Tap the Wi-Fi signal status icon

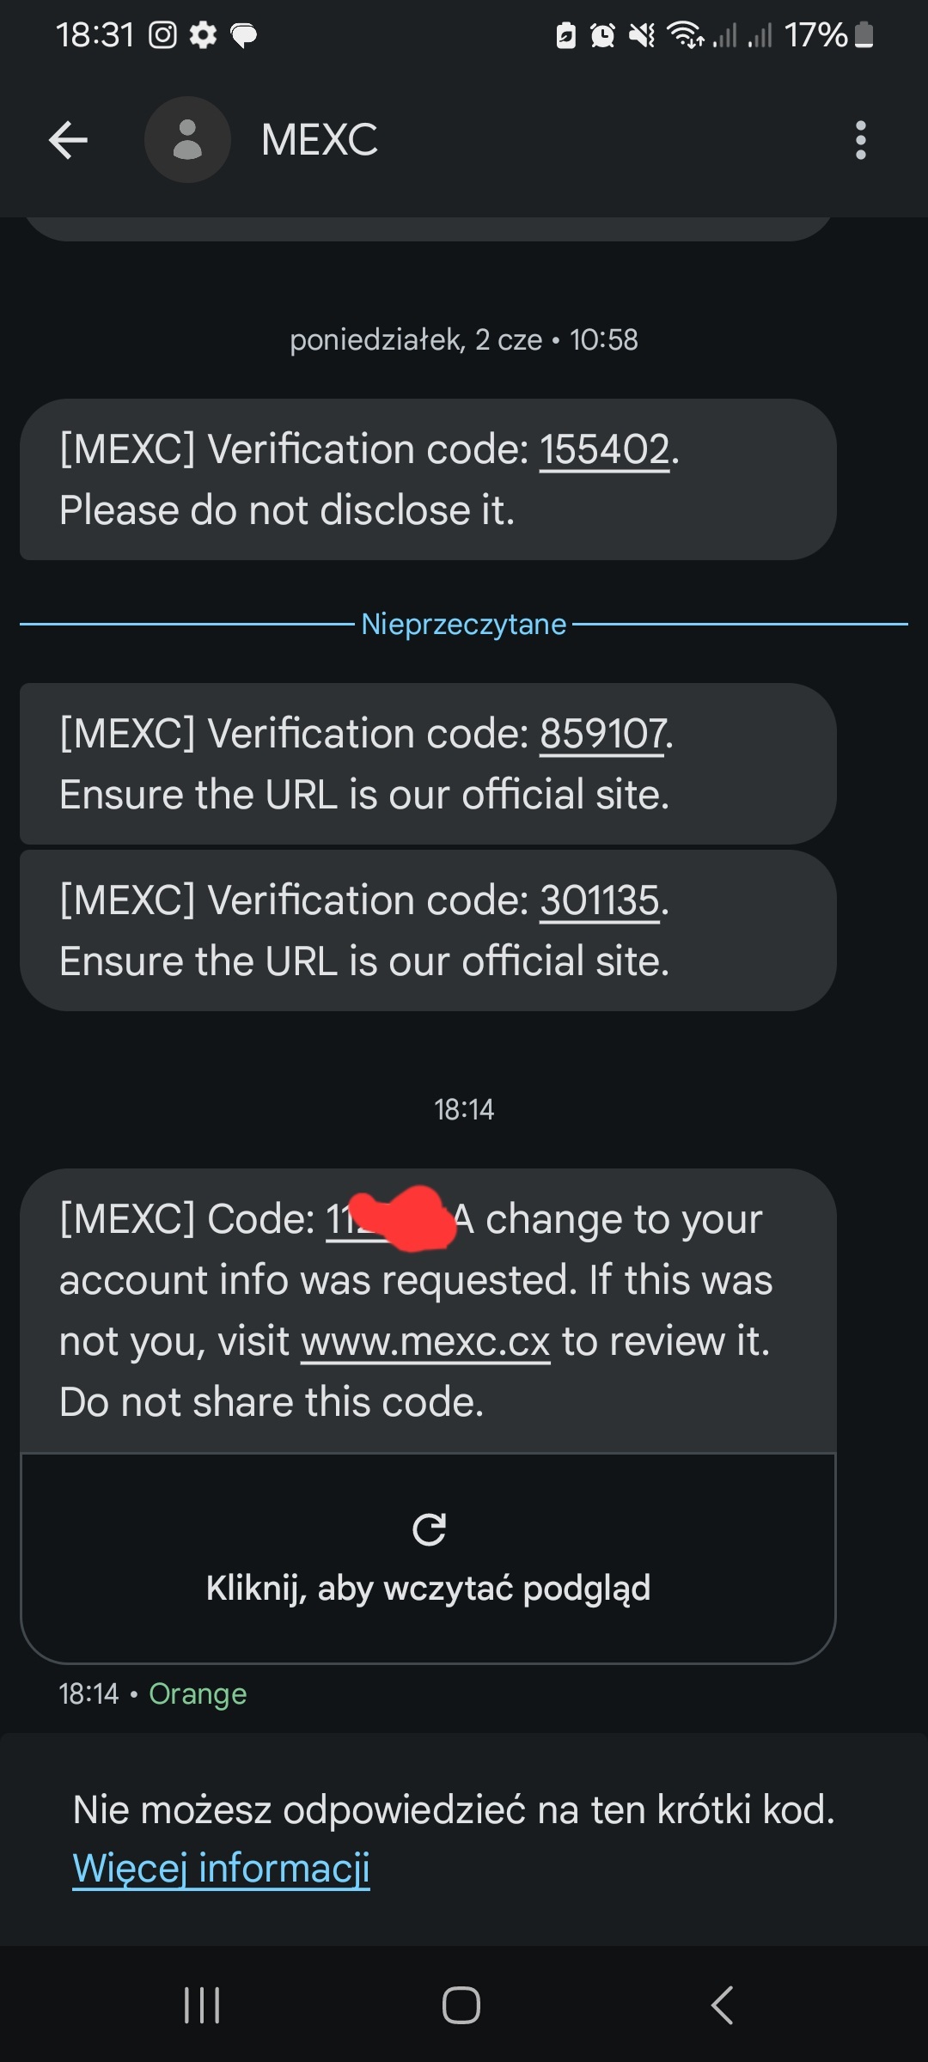click(x=686, y=35)
